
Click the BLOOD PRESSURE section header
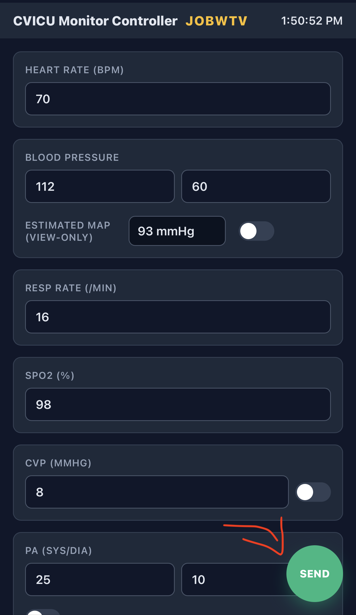(x=72, y=157)
